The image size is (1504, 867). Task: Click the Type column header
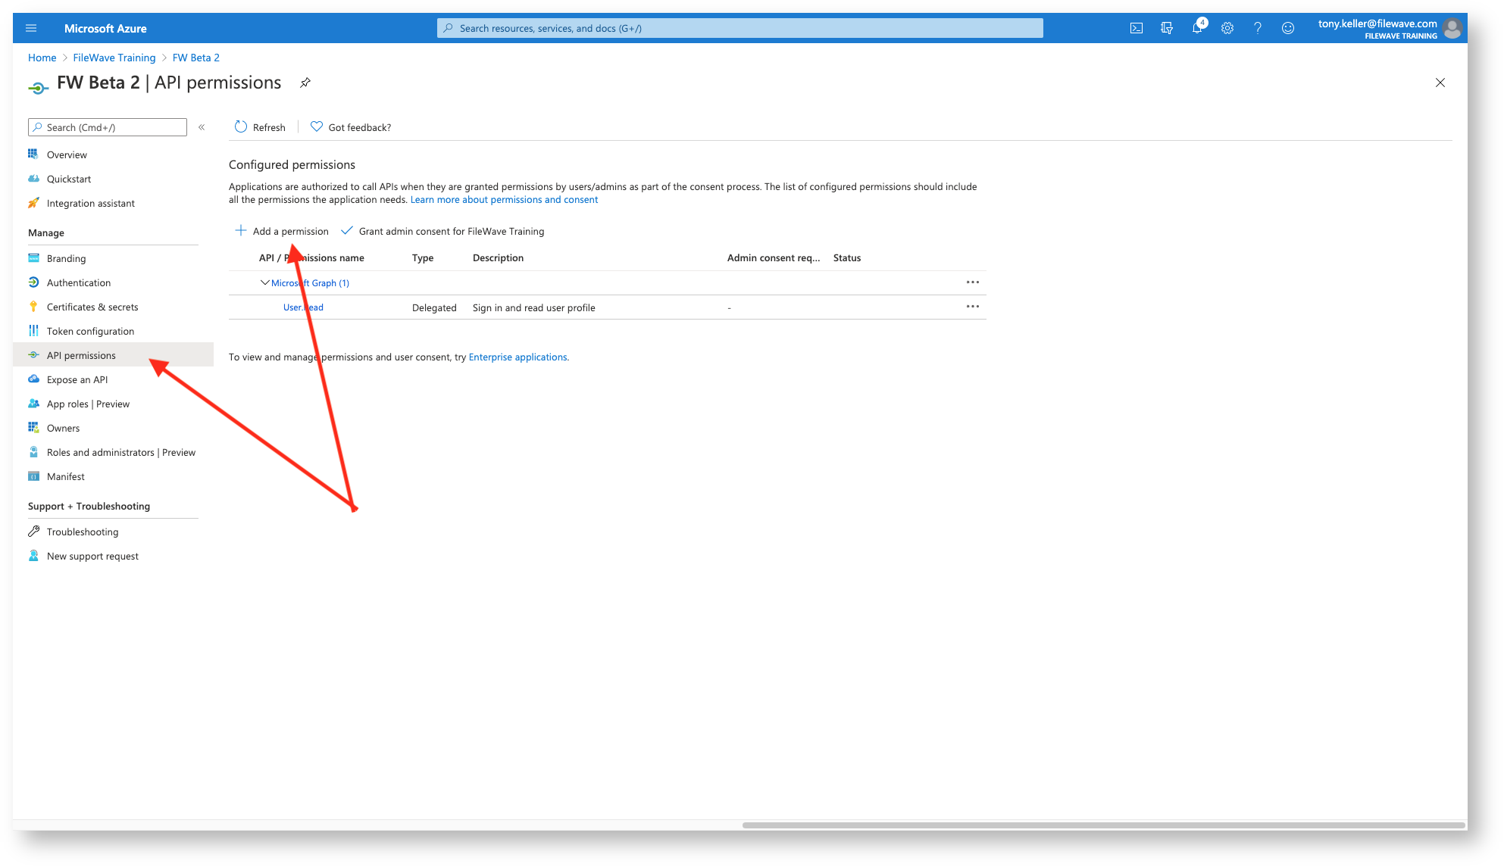click(x=423, y=258)
